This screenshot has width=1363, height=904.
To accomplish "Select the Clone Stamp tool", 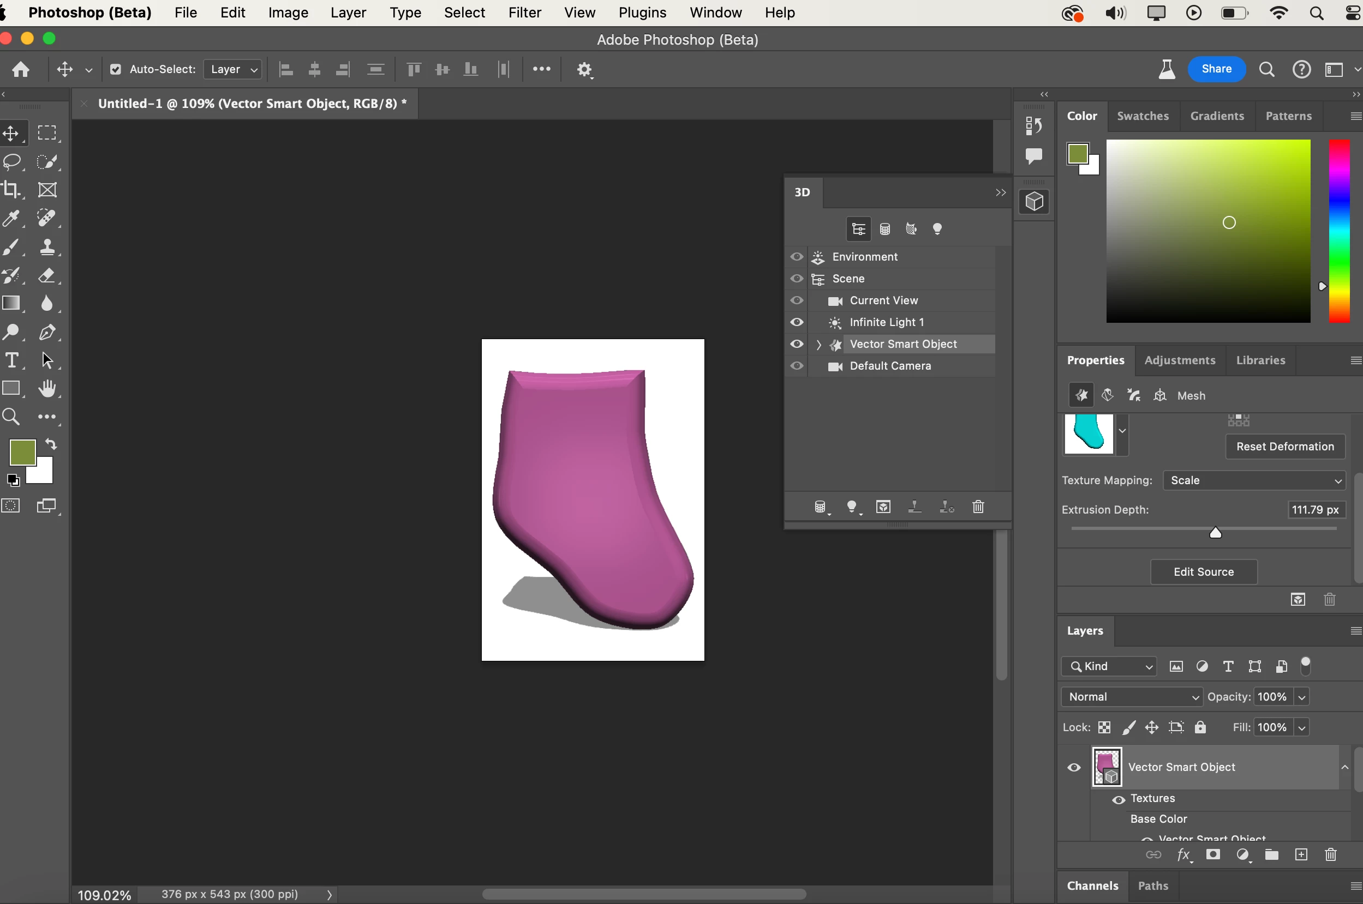I will tap(47, 247).
